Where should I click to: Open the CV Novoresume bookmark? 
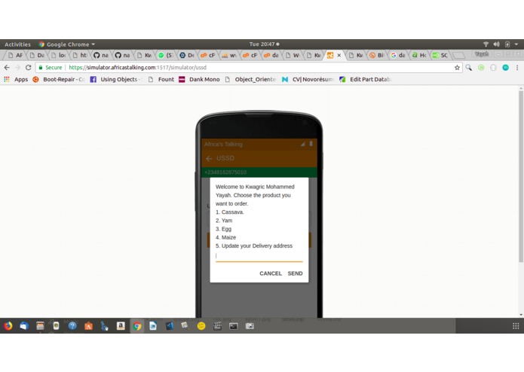[308, 79]
